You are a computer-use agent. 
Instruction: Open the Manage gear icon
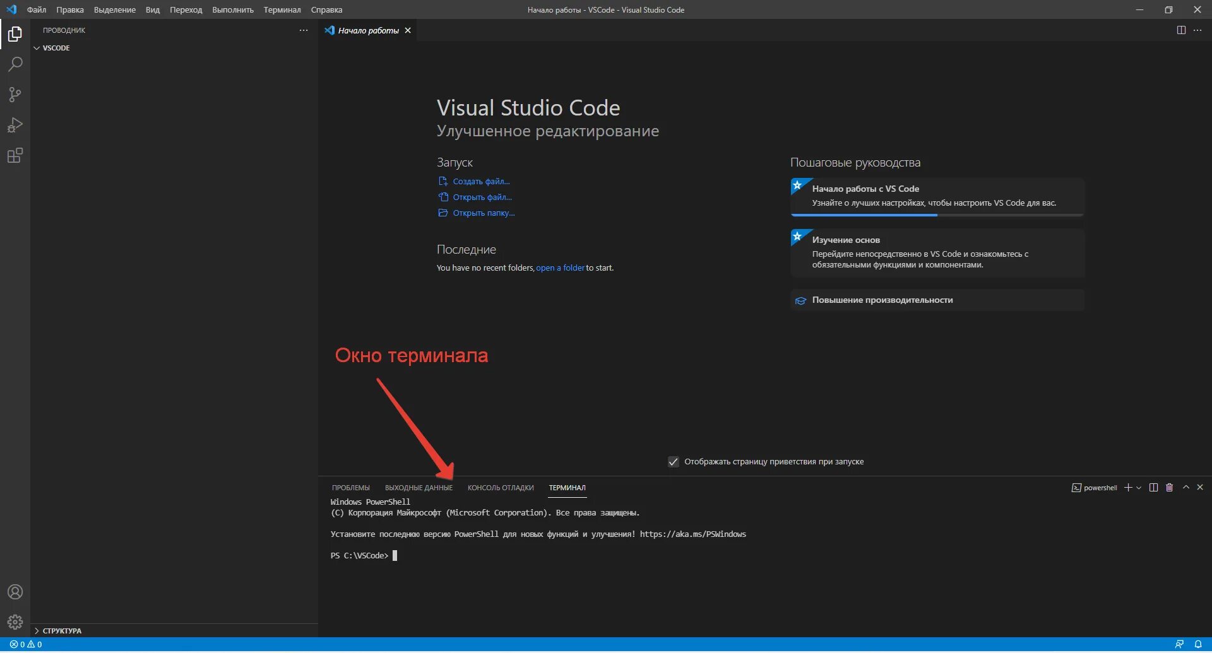coord(15,622)
